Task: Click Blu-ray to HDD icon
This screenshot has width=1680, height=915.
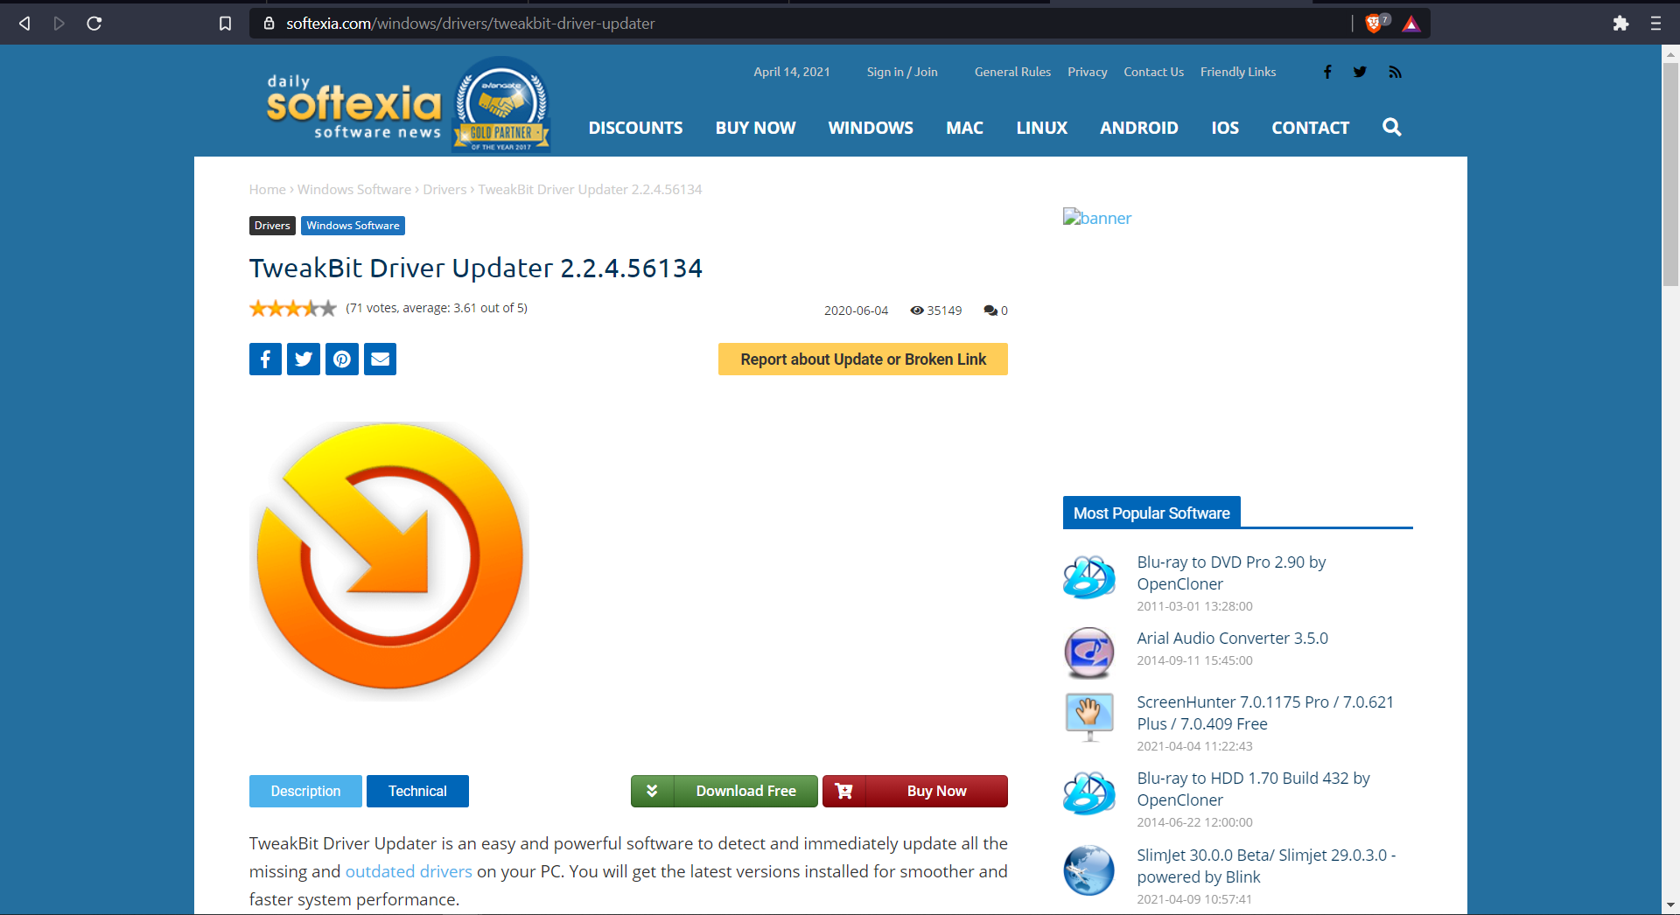Action: 1088,793
